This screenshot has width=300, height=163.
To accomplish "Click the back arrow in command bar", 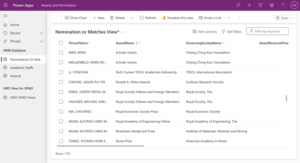I will coord(57,18).
